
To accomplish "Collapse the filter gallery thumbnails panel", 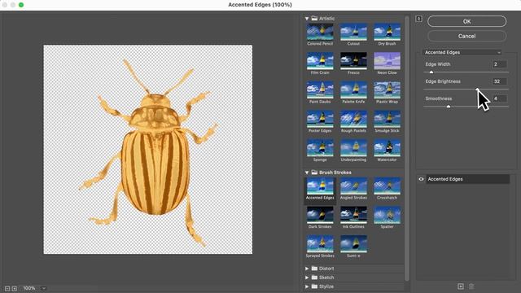I will pos(418,19).
